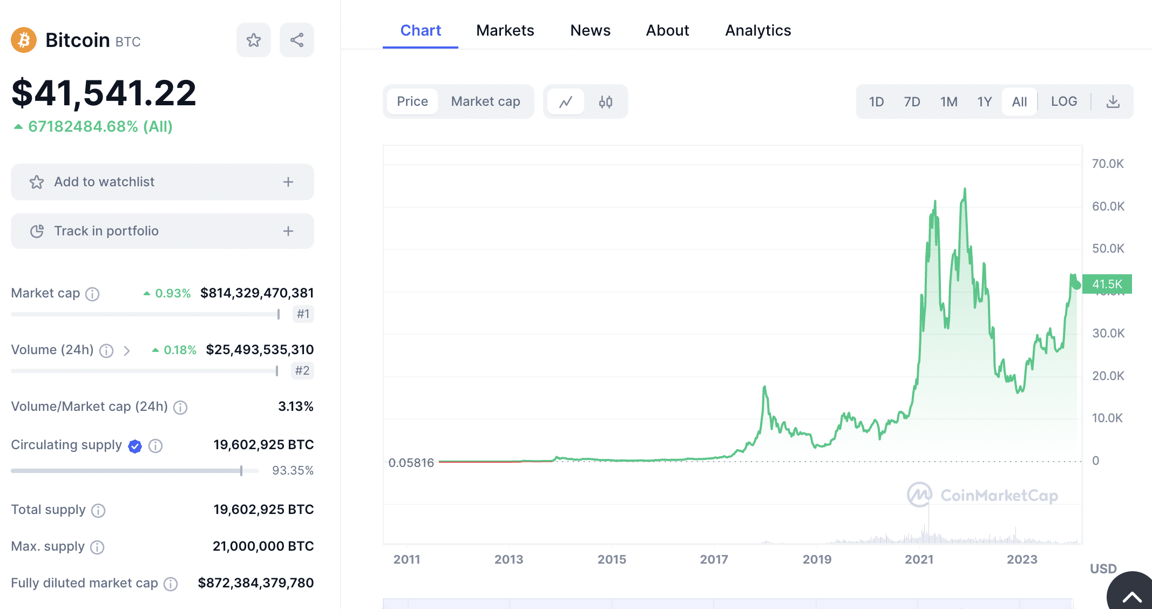Enable LOG scale on the chart
Image resolution: width=1152 pixels, height=609 pixels.
pyautogui.click(x=1063, y=101)
